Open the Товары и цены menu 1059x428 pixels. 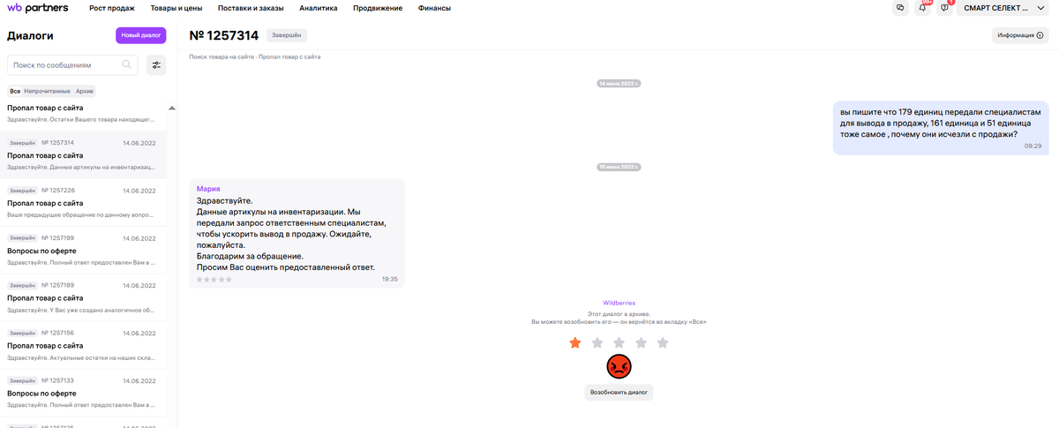tap(176, 8)
